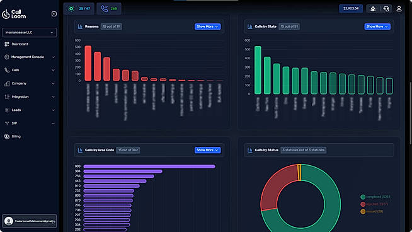Click the logout icon beside user email
This screenshot has width=412, height=232.
[54, 221]
